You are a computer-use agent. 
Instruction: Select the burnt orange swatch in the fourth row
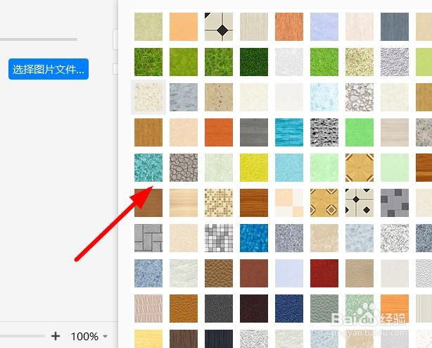tap(219, 132)
